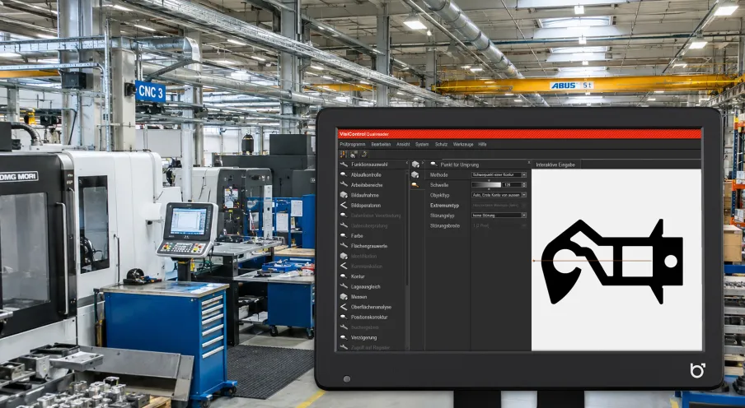Click the Arbeitsbereiche wrench icon
The image size is (745, 408).
pyautogui.click(x=344, y=185)
